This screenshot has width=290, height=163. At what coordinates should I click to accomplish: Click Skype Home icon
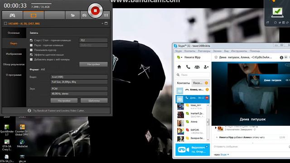(179, 67)
